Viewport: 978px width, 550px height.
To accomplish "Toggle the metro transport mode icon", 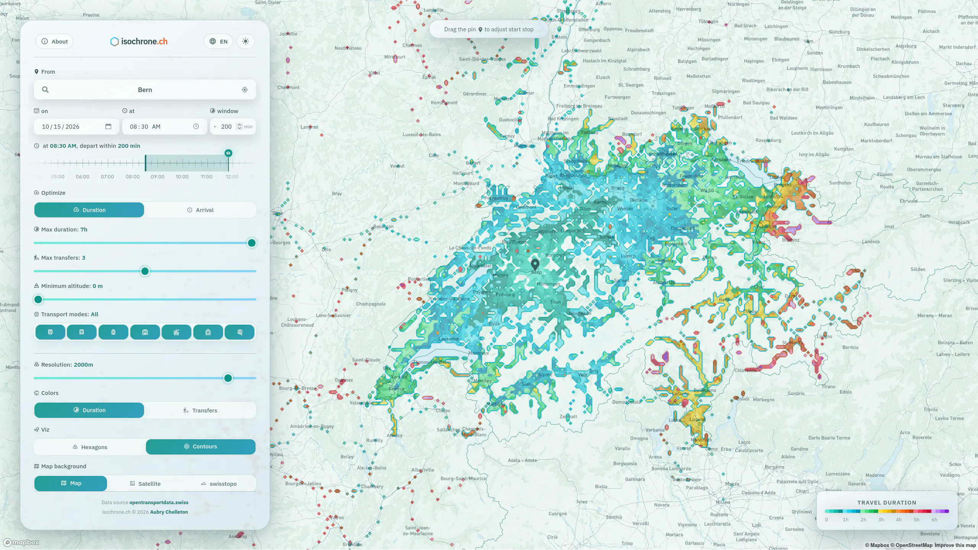I will [145, 332].
